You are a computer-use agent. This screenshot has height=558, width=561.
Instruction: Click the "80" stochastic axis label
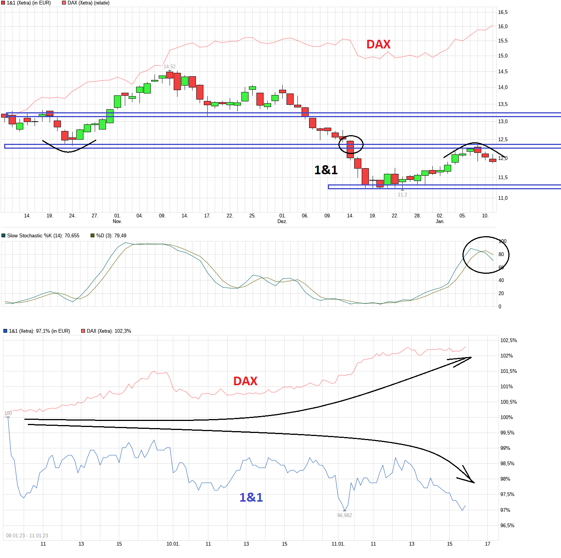coord(501,255)
